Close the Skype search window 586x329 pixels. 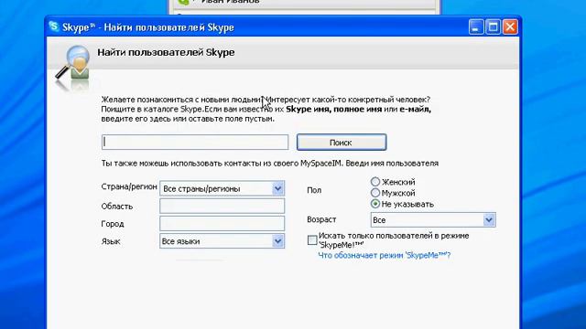coord(510,27)
